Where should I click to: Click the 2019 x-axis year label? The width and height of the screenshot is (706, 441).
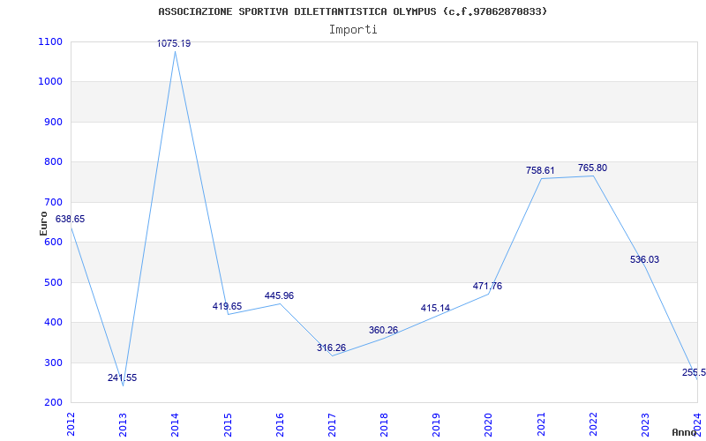click(x=436, y=424)
